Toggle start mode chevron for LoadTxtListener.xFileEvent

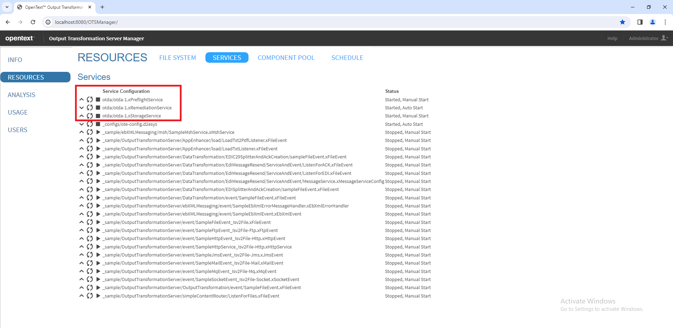[x=81, y=149]
